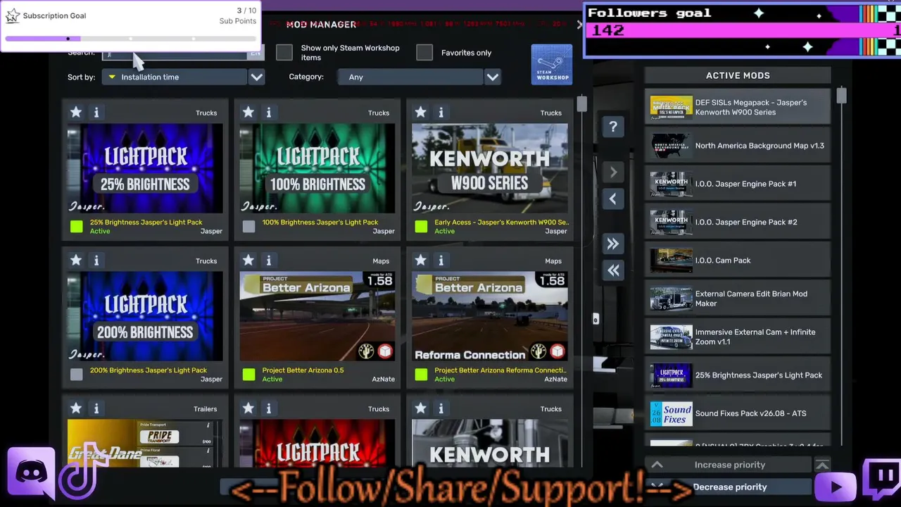Expand the Sort by chevron arrow
901x507 pixels.
[x=257, y=77]
